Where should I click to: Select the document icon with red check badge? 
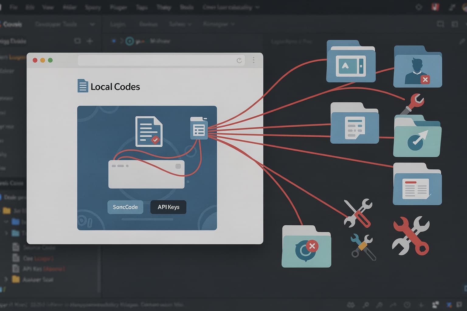click(149, 132)
